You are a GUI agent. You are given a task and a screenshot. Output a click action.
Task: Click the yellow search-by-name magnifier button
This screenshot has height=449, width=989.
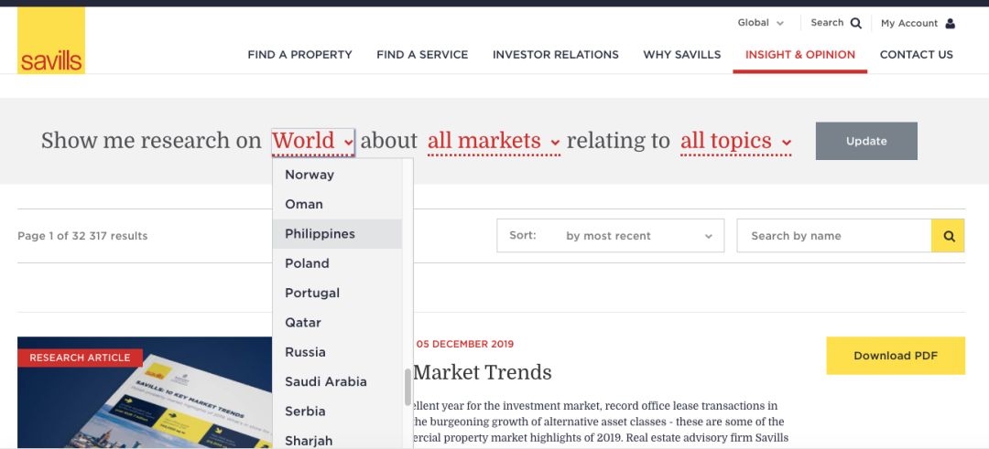point(948,236)
